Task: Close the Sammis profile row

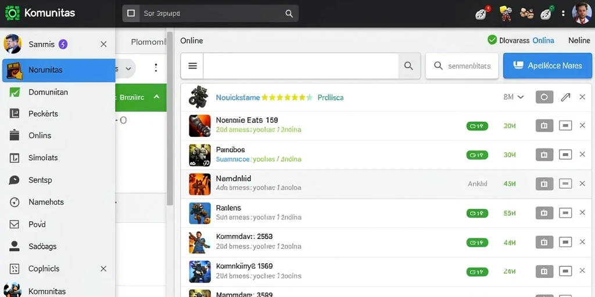Action: 103,44
